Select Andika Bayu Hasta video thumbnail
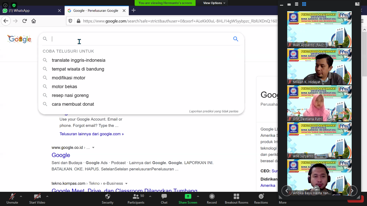This screenshot has height=206, width=367. coord(319,177)
